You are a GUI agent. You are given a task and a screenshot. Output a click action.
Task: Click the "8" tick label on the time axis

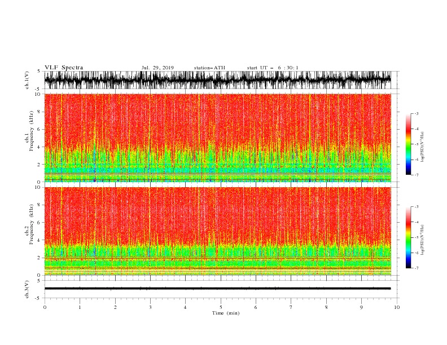point(326,307)
